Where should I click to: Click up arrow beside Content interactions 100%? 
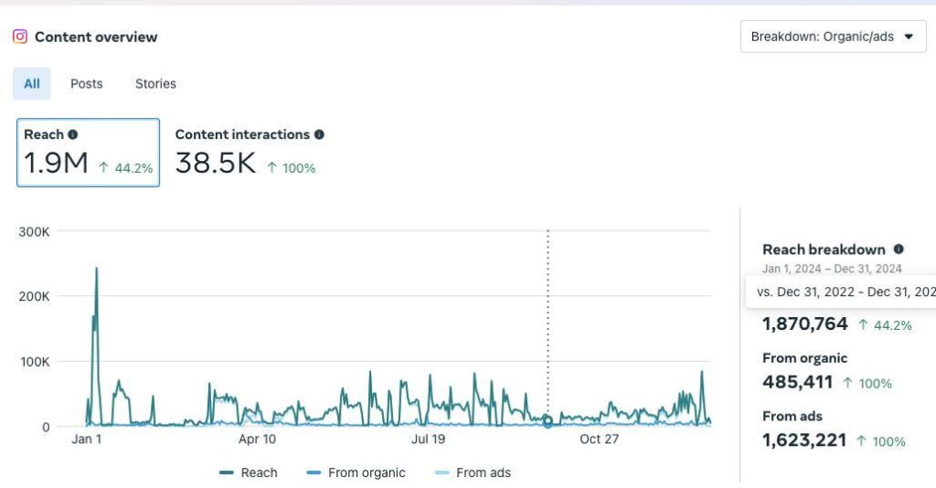pos(272,168)
